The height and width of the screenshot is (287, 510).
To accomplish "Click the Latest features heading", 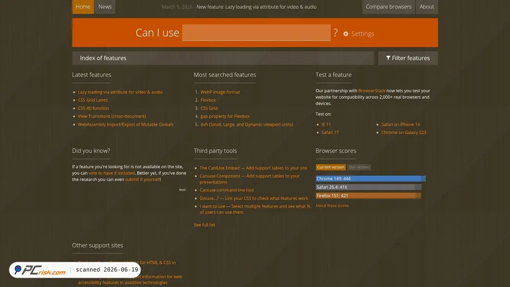I will point(92,75).
